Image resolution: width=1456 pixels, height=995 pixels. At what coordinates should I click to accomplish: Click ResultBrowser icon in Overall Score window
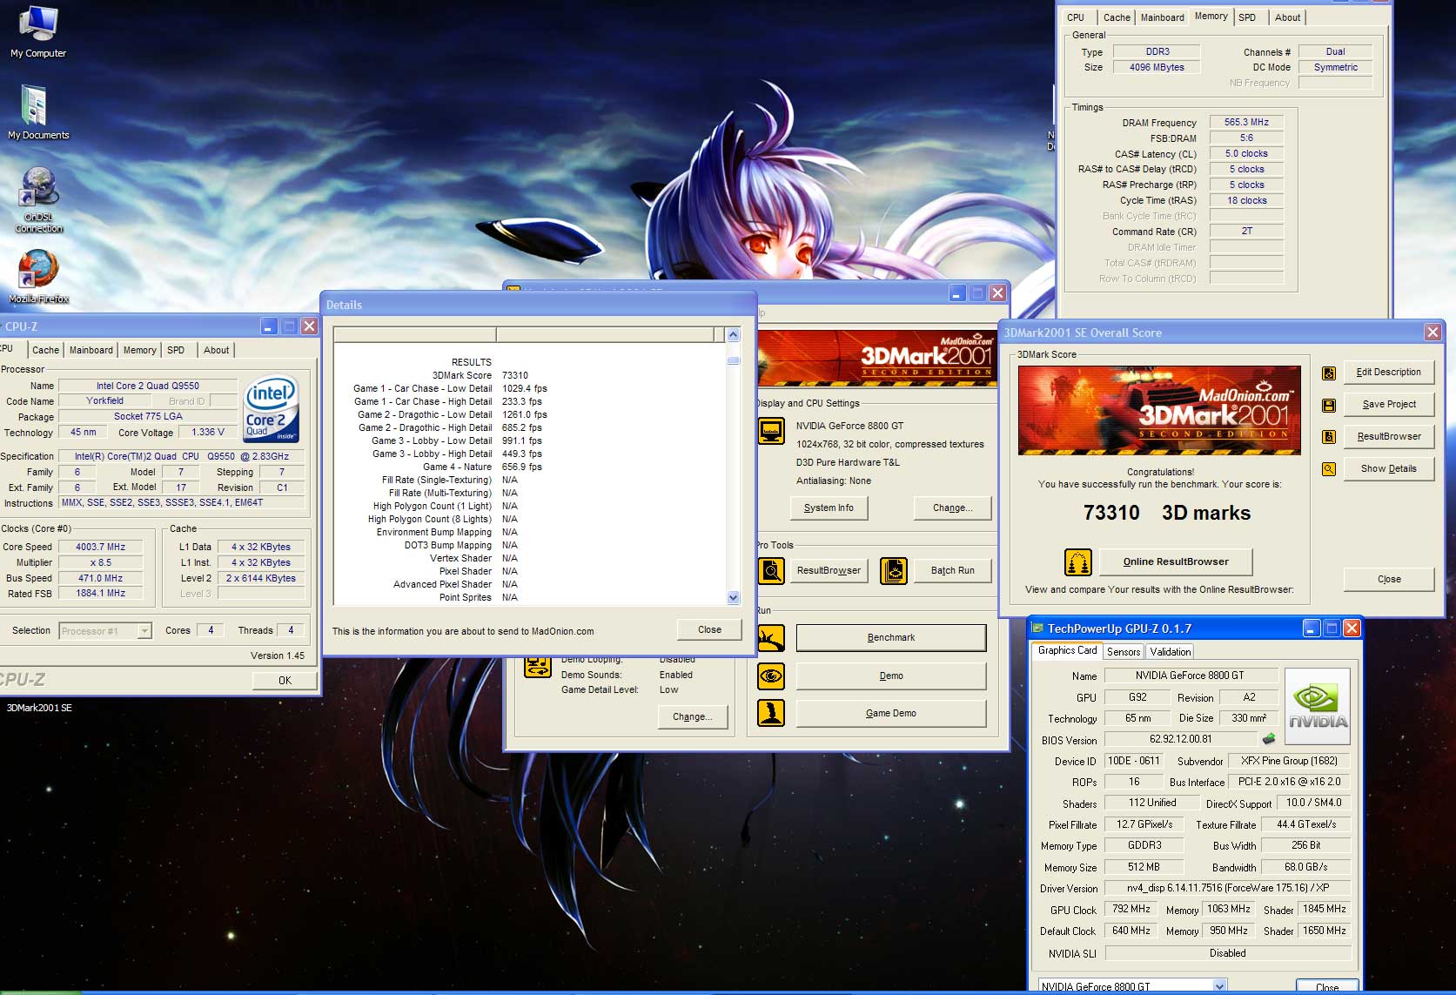[x=1329, y=437]
